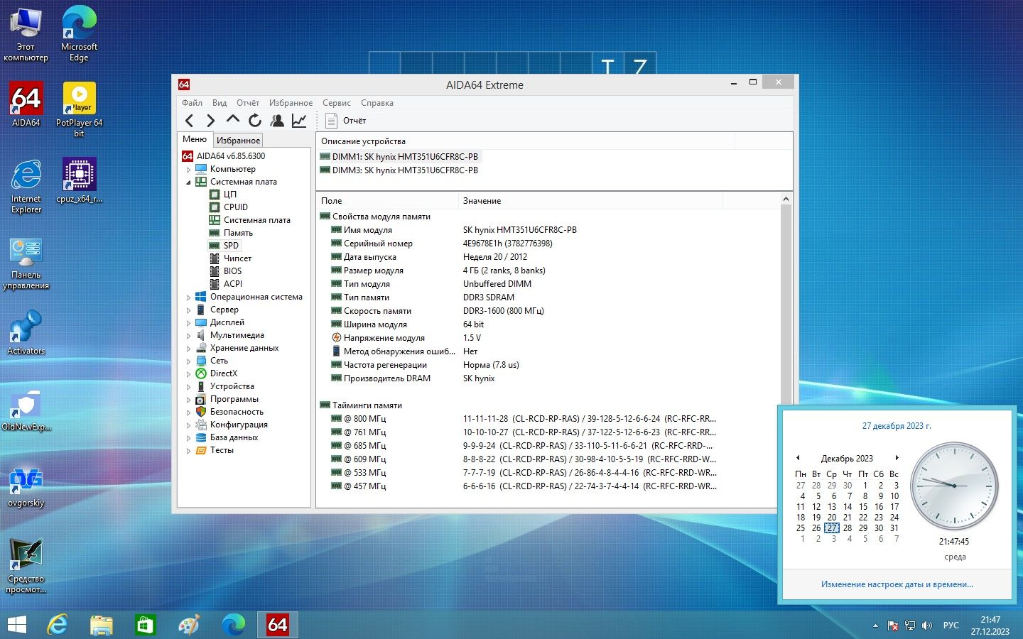Open Microsoft Store from the taskbar

145,625
